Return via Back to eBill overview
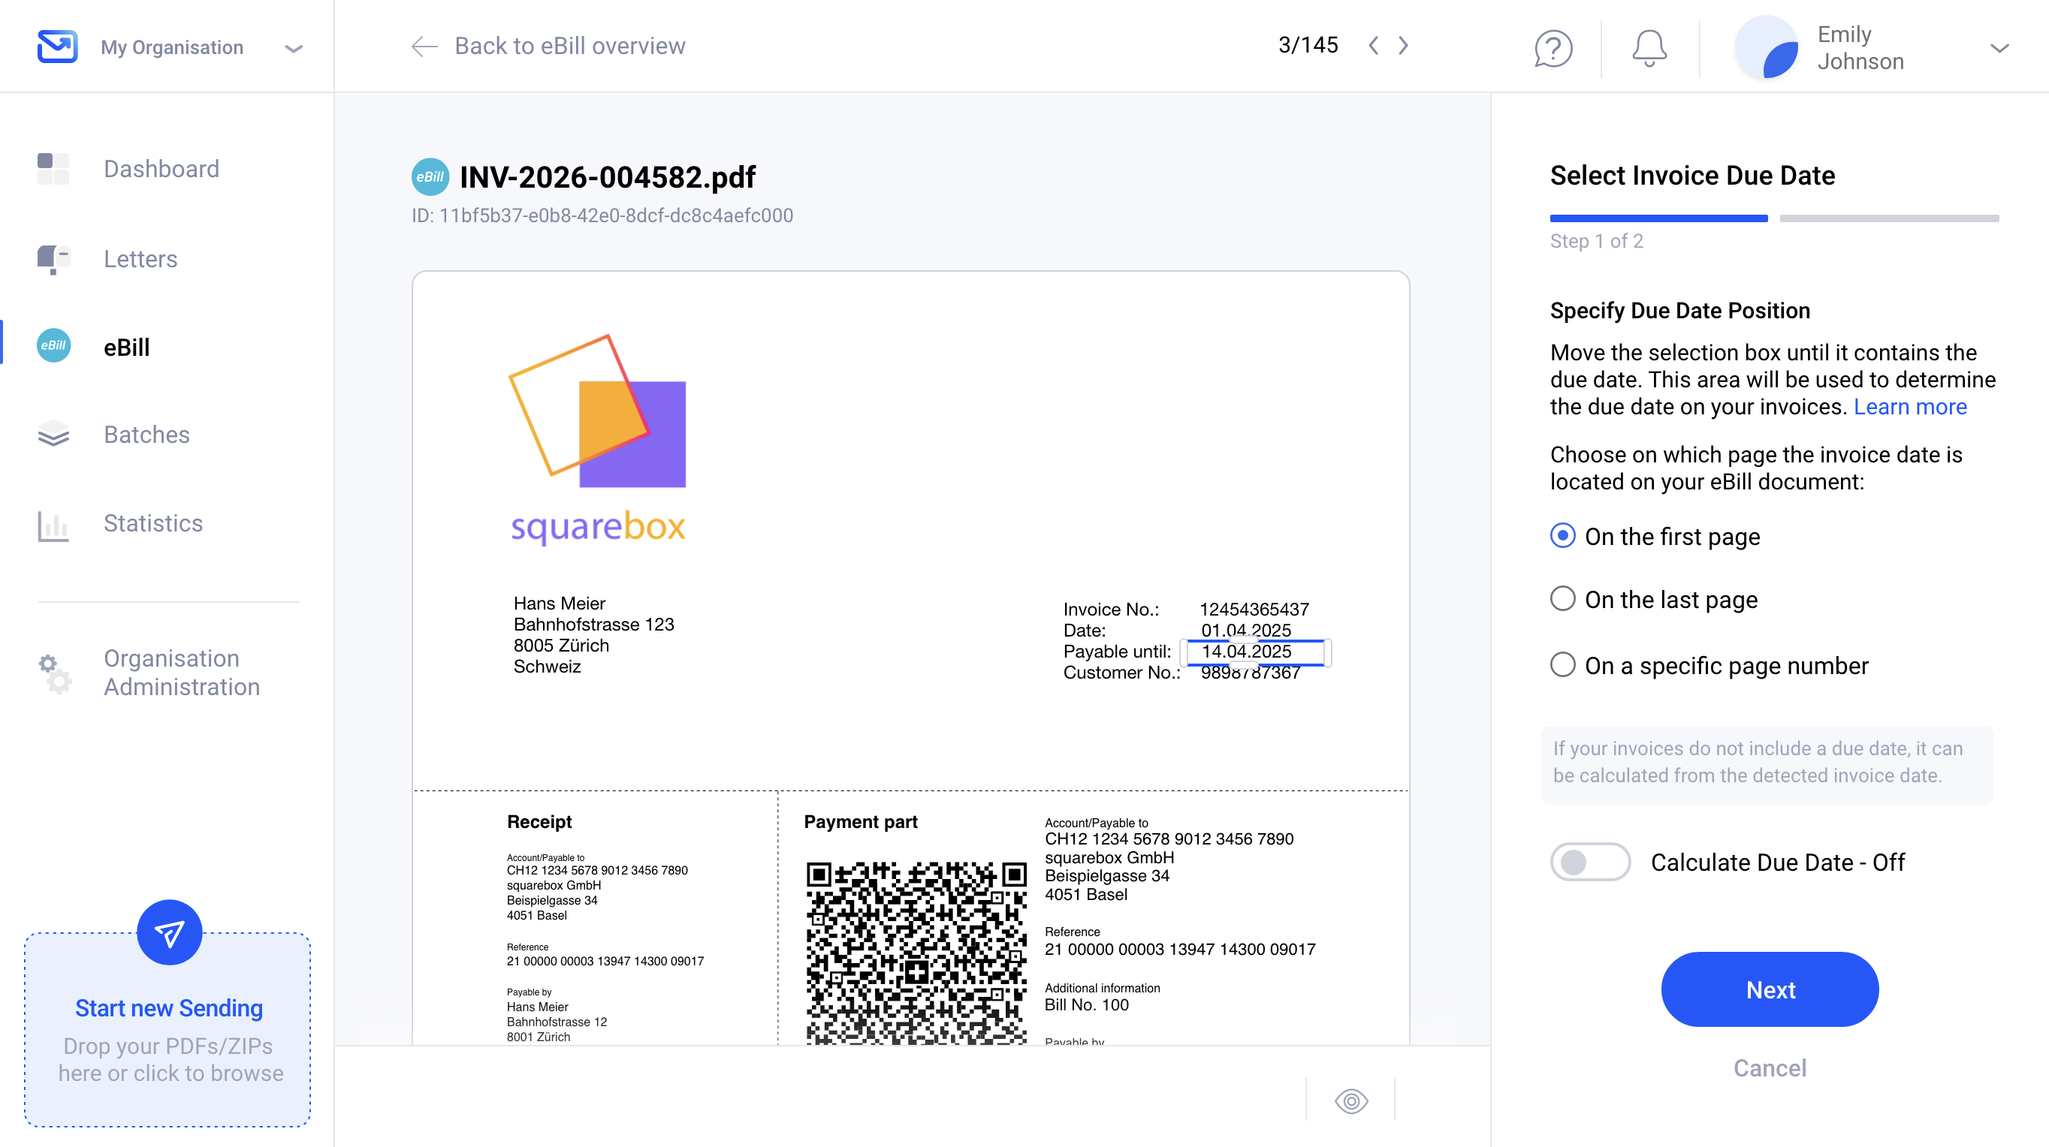The image size is (2049, 1147). pyautogui.click(x=569, y=46)
